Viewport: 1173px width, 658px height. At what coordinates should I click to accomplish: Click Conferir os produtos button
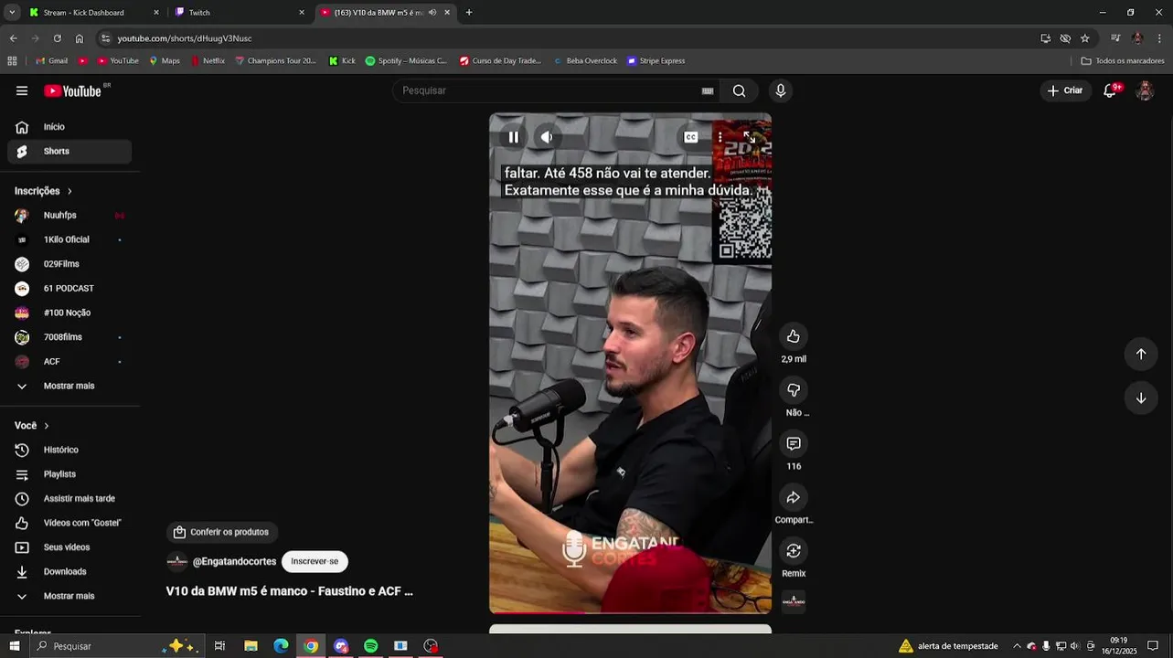tap(221, 532)
